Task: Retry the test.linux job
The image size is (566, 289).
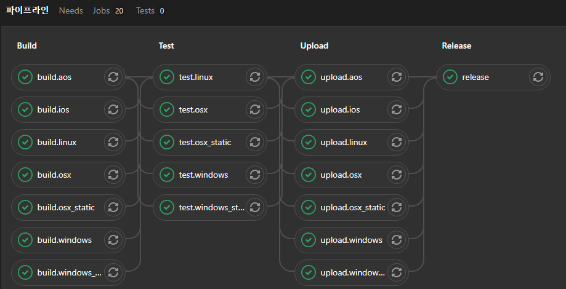Action: (255, 77)
